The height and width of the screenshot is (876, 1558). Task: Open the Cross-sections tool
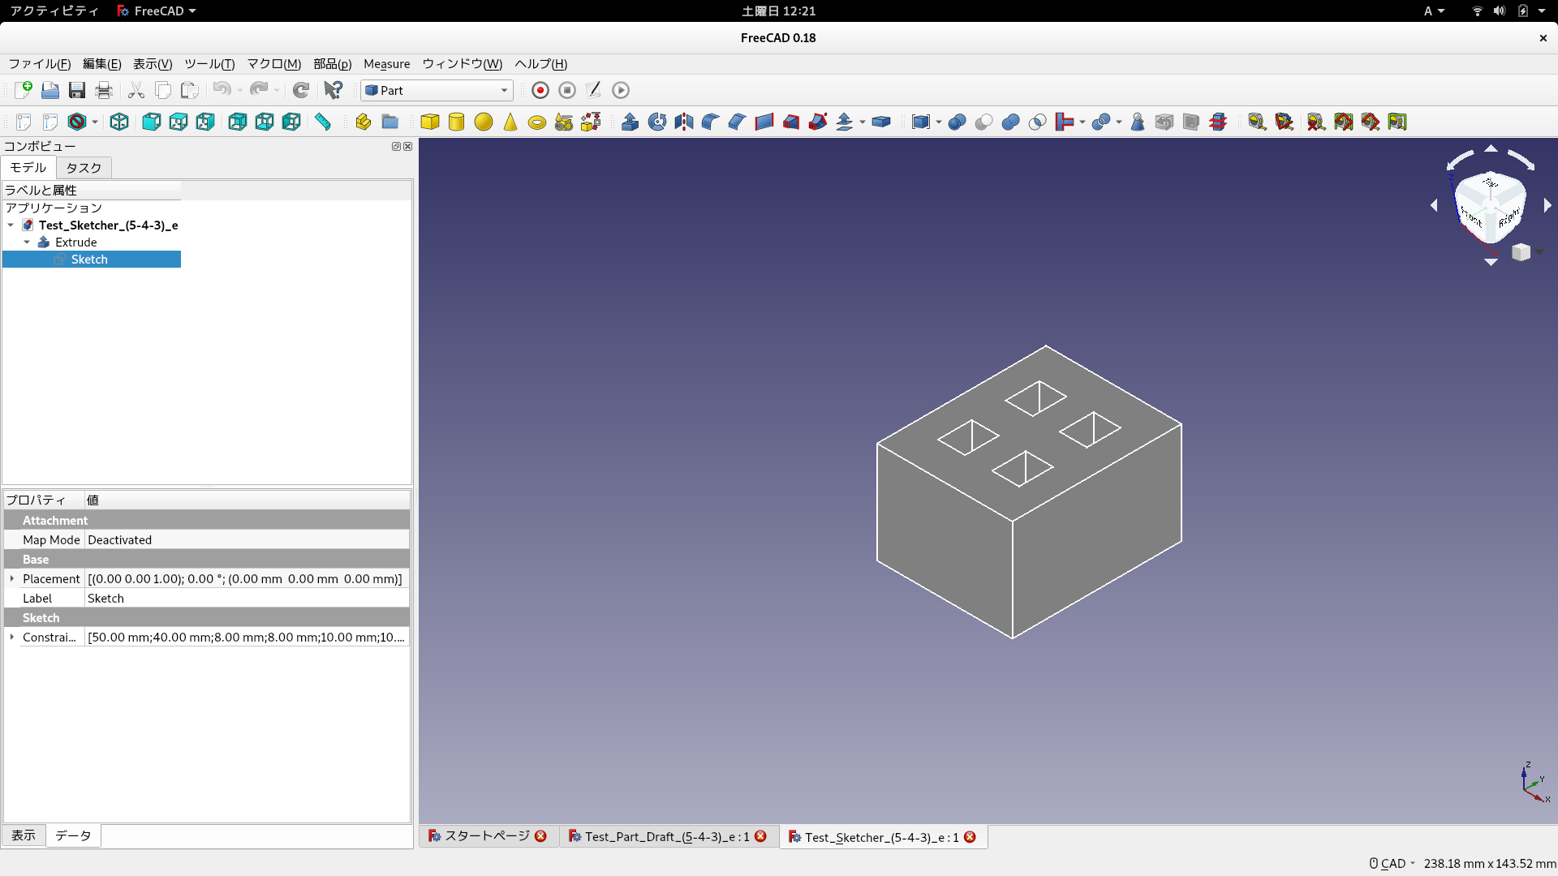(1218, 122)
